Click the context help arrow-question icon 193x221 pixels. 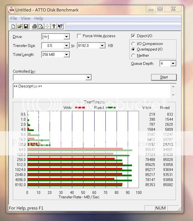pyautogui.click(x=60, y=26)
